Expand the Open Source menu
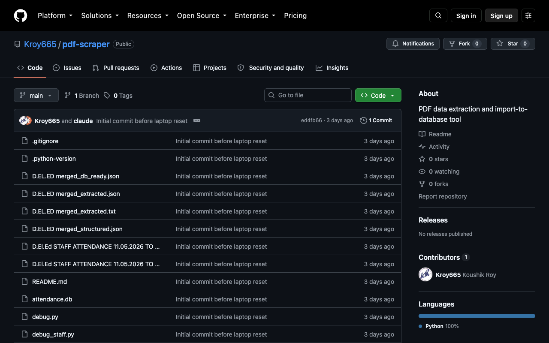Image resolution: width=549 pixels, height=343 pixels. 202,15
